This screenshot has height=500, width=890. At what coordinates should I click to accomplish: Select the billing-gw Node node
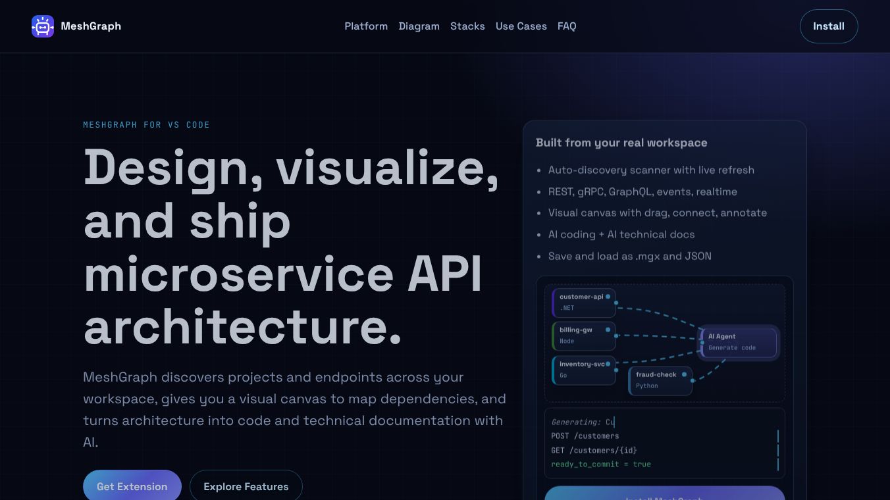(x=584, y=336)
